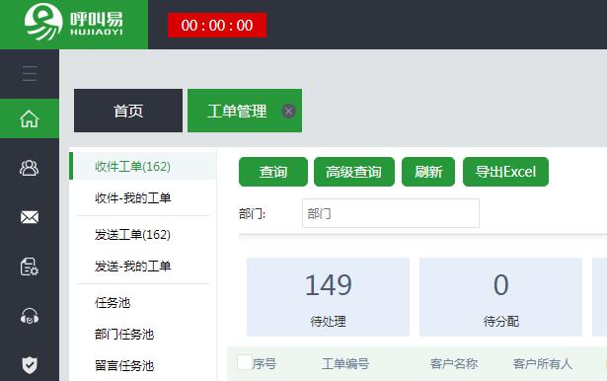The height and width of the screenshot is (381, 607).
Task: Click the red 00:00:00 call timer
Action: 217,25
